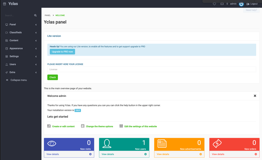Focus the License input field

click(x=152, y=69)
